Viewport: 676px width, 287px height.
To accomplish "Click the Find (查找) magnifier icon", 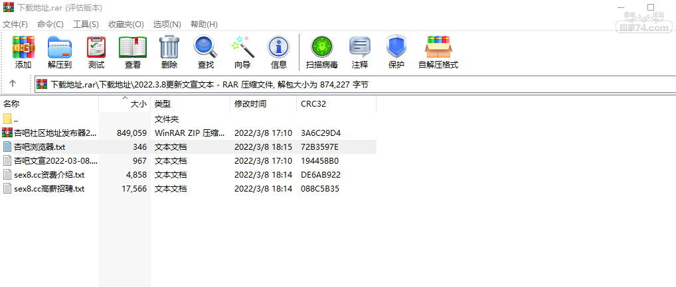I will (206, 47).
